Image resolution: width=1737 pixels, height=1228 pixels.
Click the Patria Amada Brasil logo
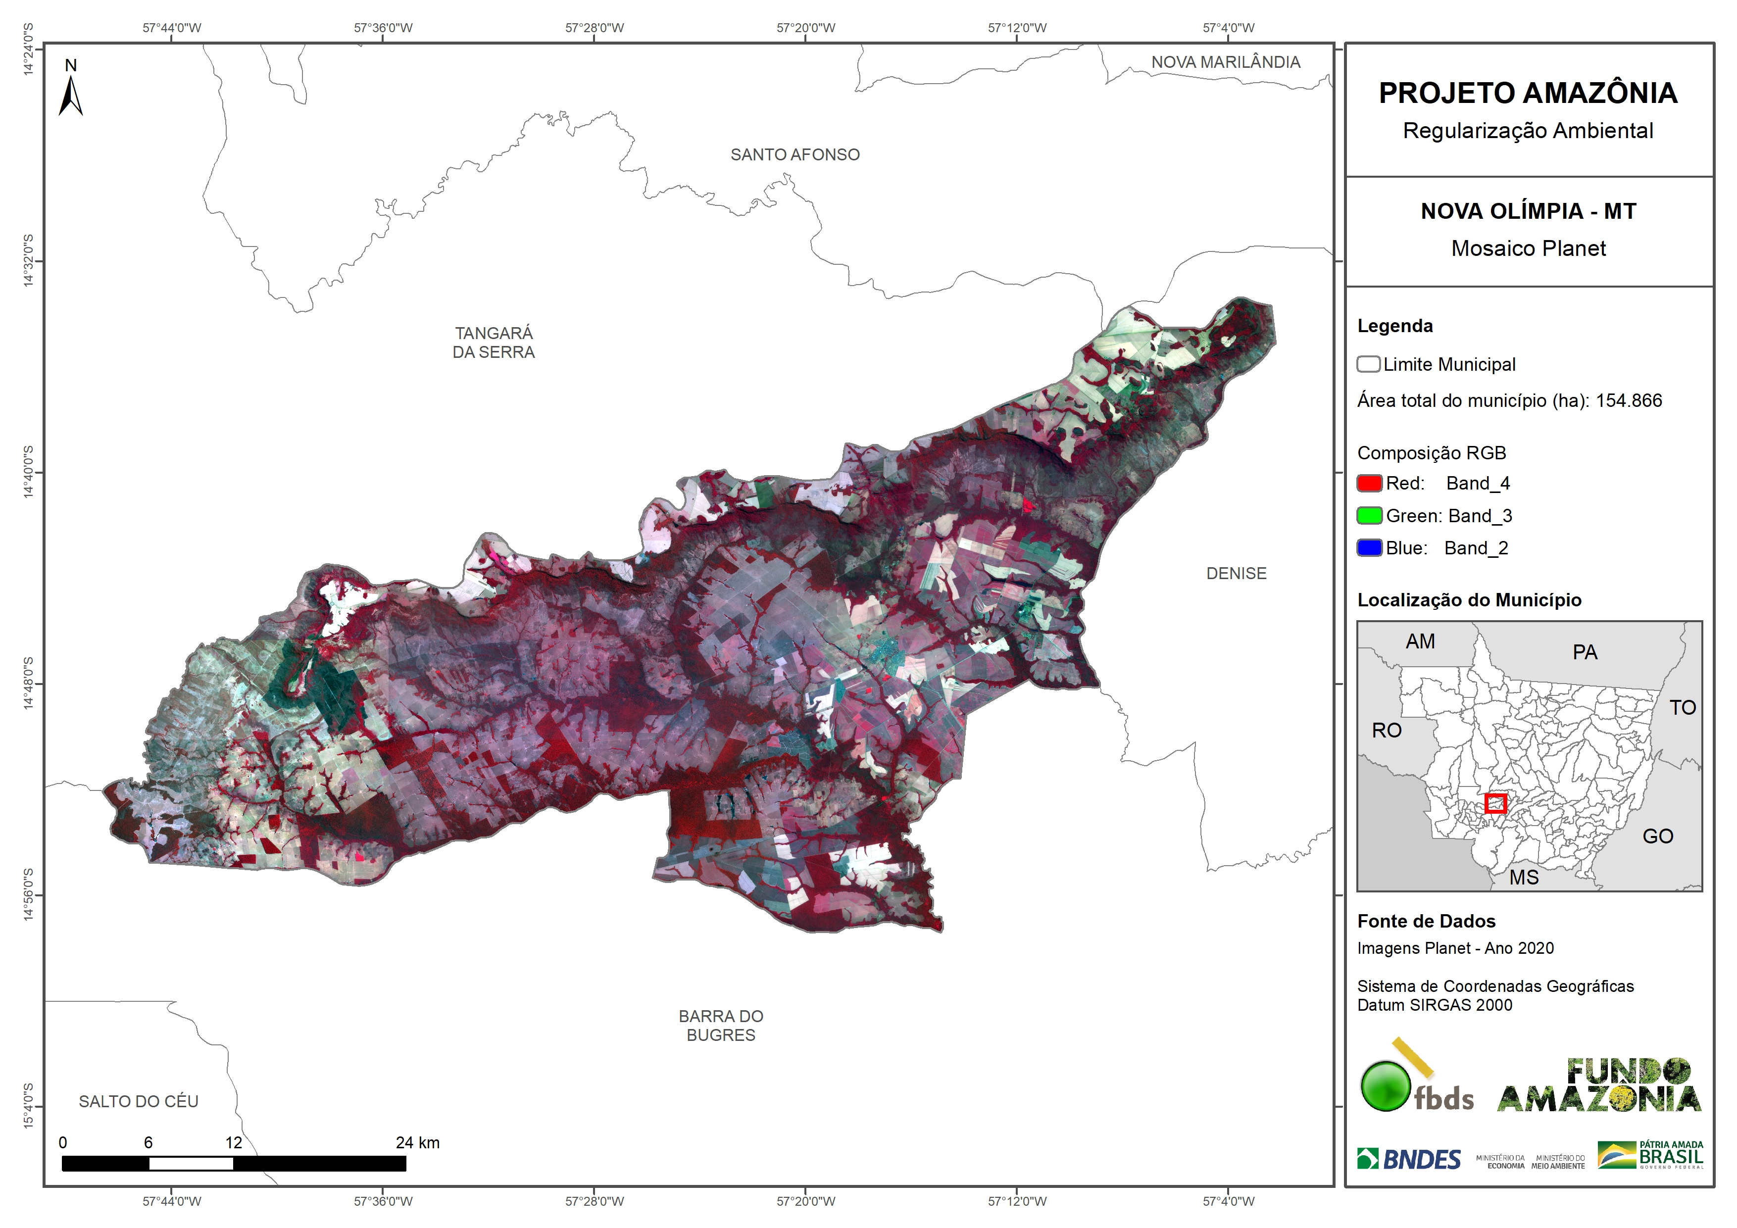1650,1155
